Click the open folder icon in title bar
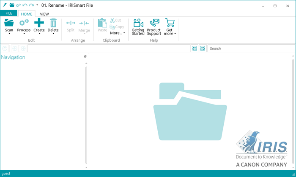The image size is (296, 177). (11, 5)
